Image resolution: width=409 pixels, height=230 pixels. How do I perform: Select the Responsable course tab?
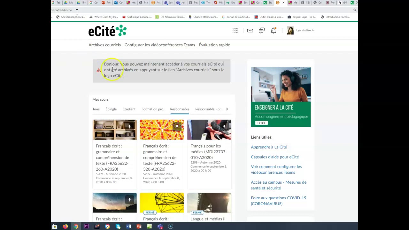click(180, 109)
